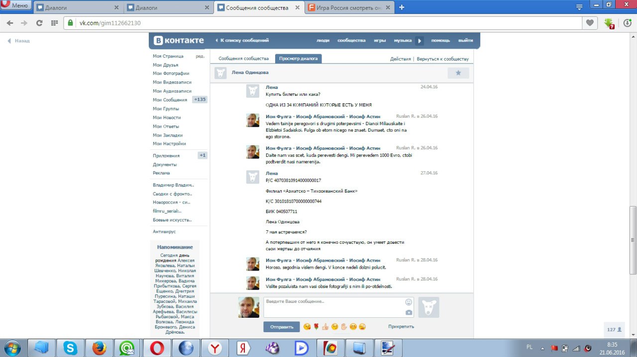Insert the thumbs up emoji
The width and height of the screenshot is (637, 357).
click(325, 327)
